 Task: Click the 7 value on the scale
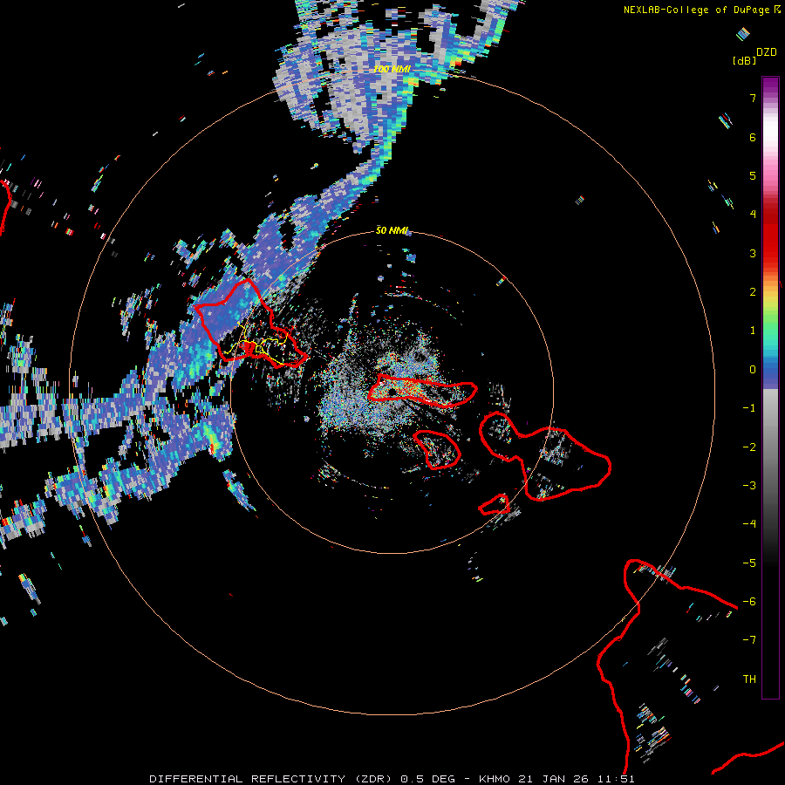click(x=753, y=98)
